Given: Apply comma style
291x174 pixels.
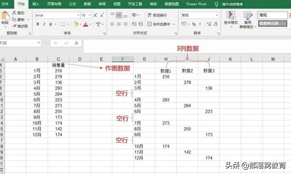Looking at the screenshot, I should tap(200, 24).
